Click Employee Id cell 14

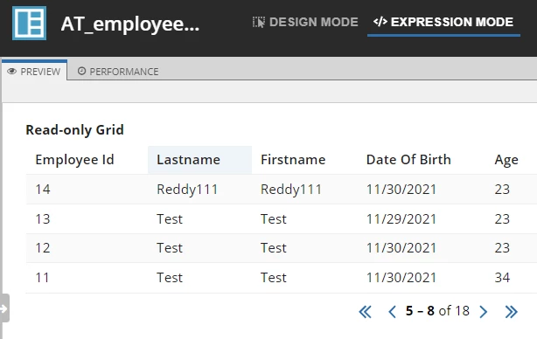point(43,190)
